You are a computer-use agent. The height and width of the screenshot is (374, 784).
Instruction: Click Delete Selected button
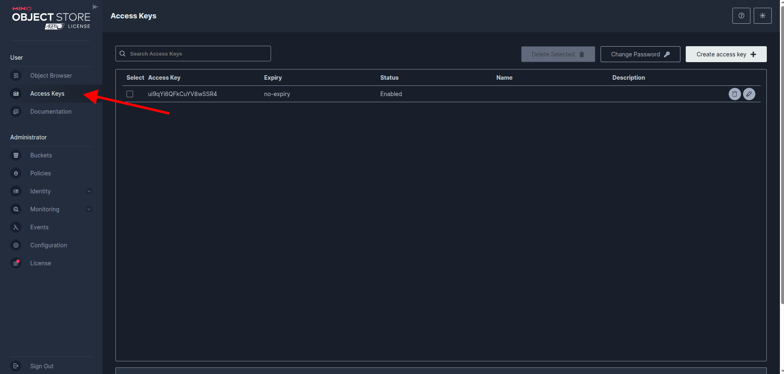(558, 54)
